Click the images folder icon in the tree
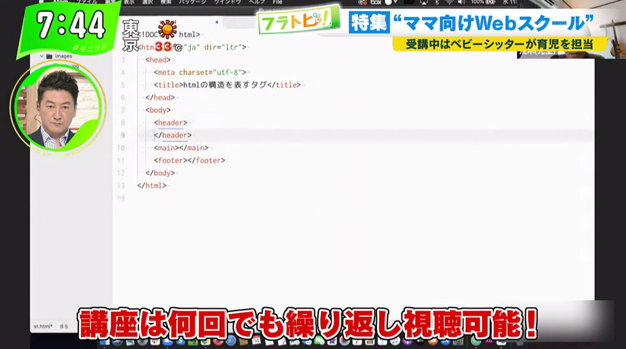This screenshot has height=349, width=626. (50, 56)
